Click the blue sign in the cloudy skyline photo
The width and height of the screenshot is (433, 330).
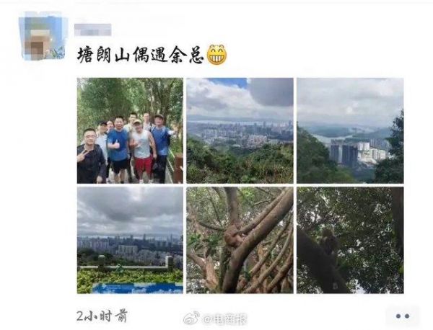138,288
